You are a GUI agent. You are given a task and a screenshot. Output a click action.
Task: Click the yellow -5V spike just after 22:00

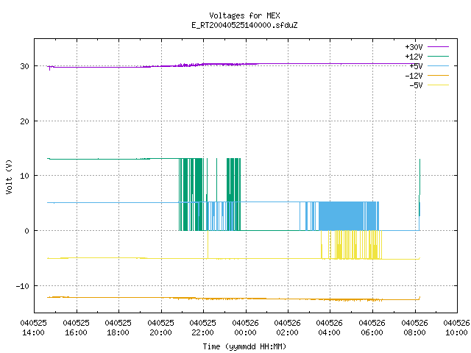click(208, 244)
